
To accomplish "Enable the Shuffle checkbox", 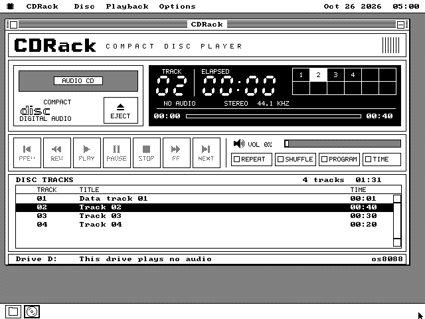I will (x=296, y=159).
